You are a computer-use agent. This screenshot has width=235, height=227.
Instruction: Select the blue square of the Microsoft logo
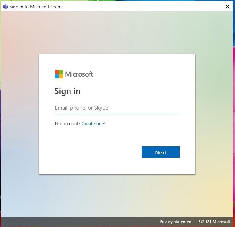click(x=57, y=76)
